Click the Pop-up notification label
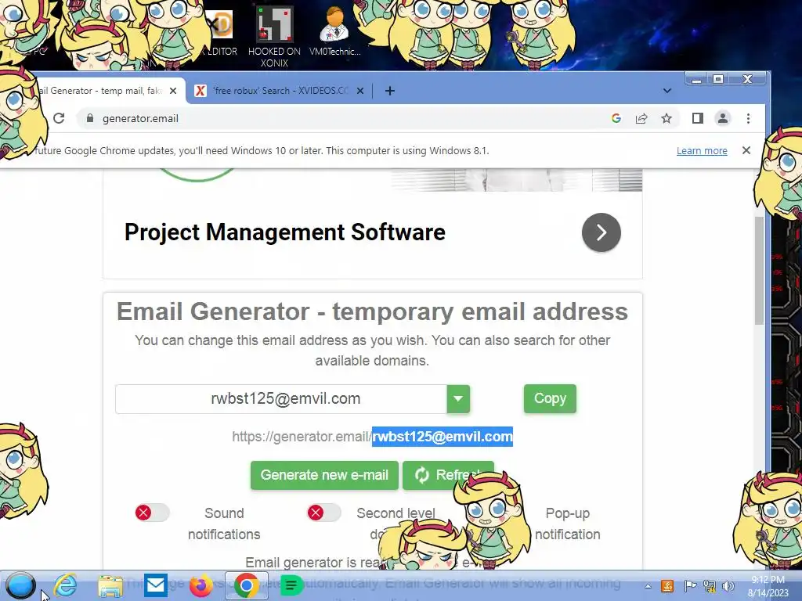802x601 pixels. point(567,524)
